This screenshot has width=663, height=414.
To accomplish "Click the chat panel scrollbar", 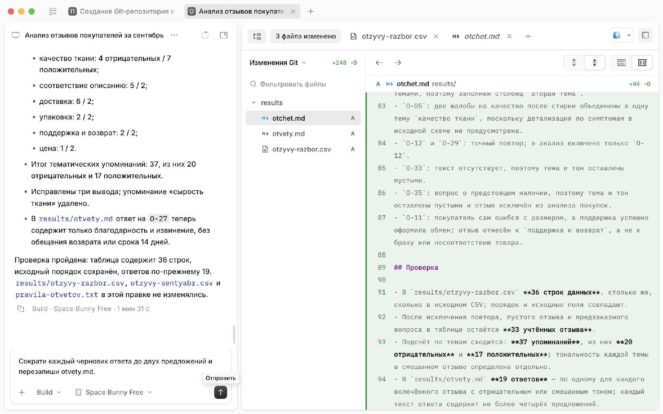I will coord(234,334).
